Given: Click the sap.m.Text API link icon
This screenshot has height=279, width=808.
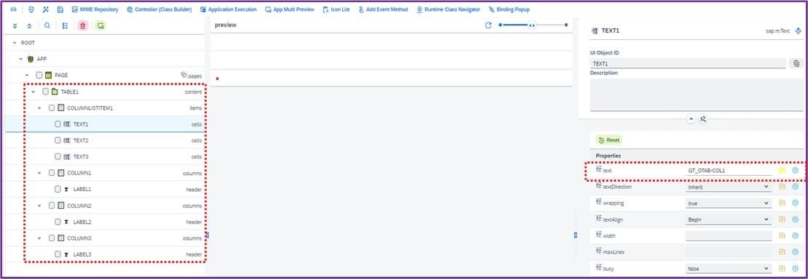Looking at the screenshot, I should [799, 31].
